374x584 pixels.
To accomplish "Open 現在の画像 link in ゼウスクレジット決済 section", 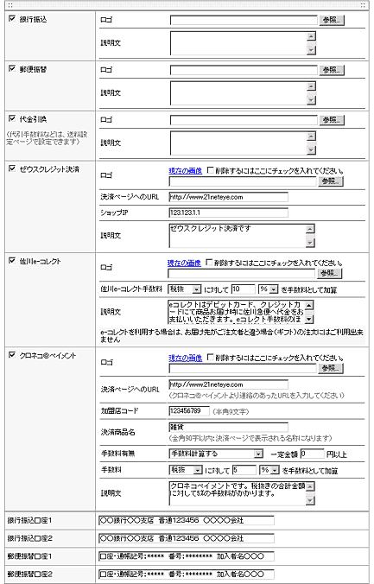I will pyautogui.click(x=185, y=170).
